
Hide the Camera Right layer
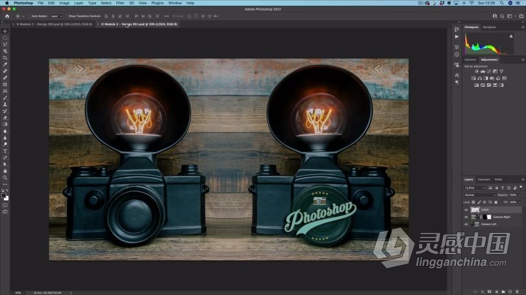pos(466,217)
